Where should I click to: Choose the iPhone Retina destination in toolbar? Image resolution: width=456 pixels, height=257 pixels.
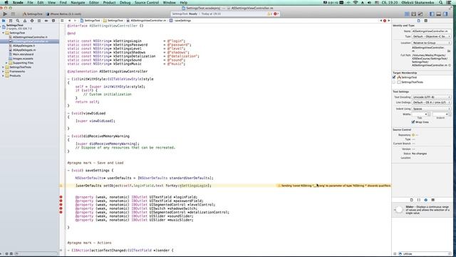64,14
